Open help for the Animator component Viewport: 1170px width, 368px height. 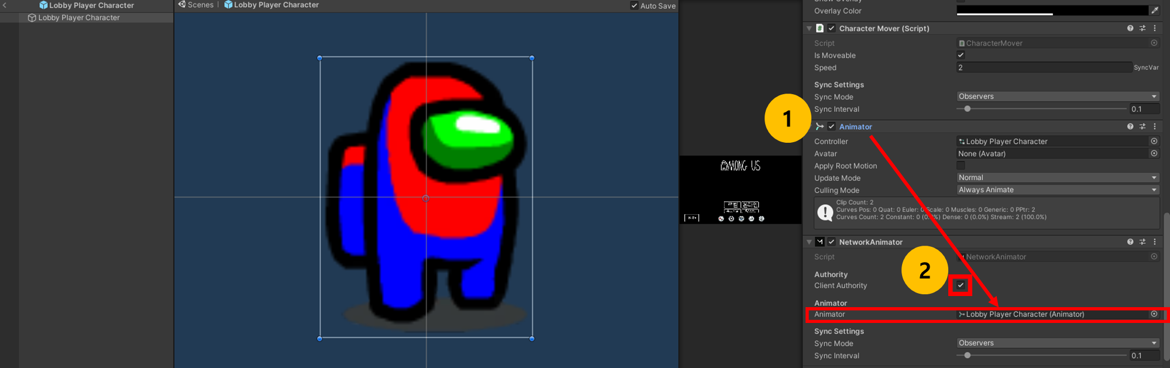point(1130,126)
